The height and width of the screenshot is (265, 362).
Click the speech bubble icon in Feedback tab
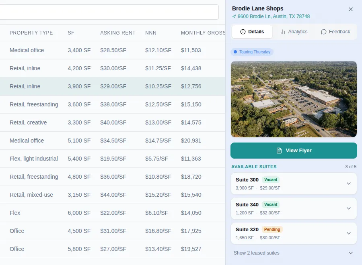(324, 32)
